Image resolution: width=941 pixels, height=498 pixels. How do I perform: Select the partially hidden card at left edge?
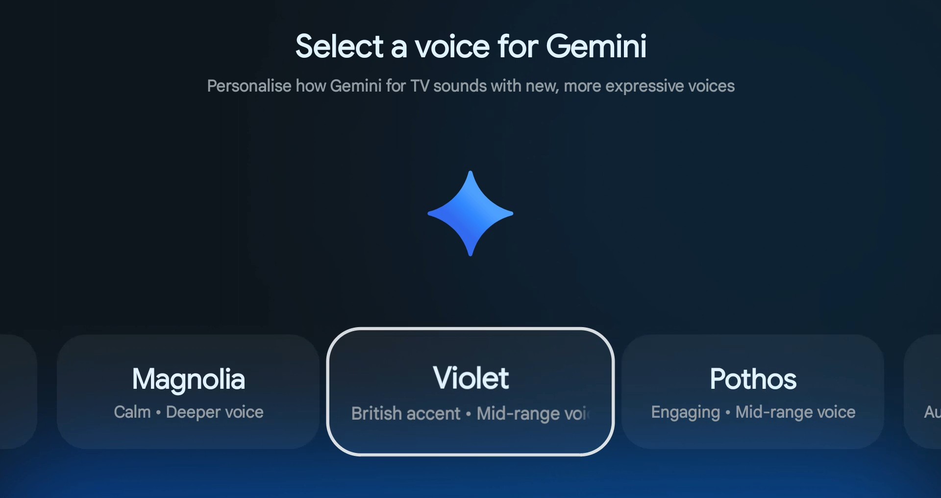[18, 392]
